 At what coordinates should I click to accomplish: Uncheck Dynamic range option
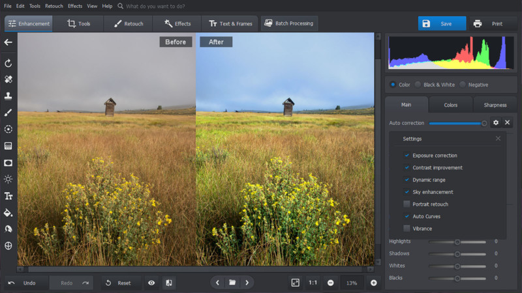click(407, 180)
